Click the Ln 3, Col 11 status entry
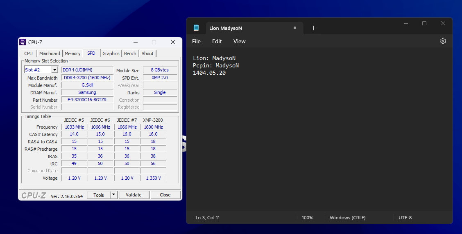The height and width of the screenshot is (234, 462). (207, 218)
